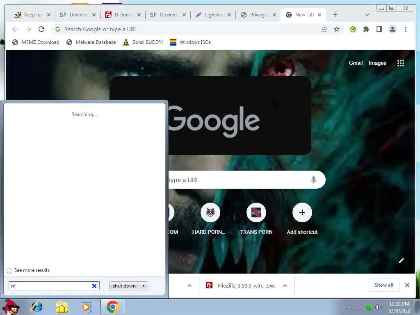Close the Lightshot tab
This screenshot has width=420, height=315.
pos(229,15)
